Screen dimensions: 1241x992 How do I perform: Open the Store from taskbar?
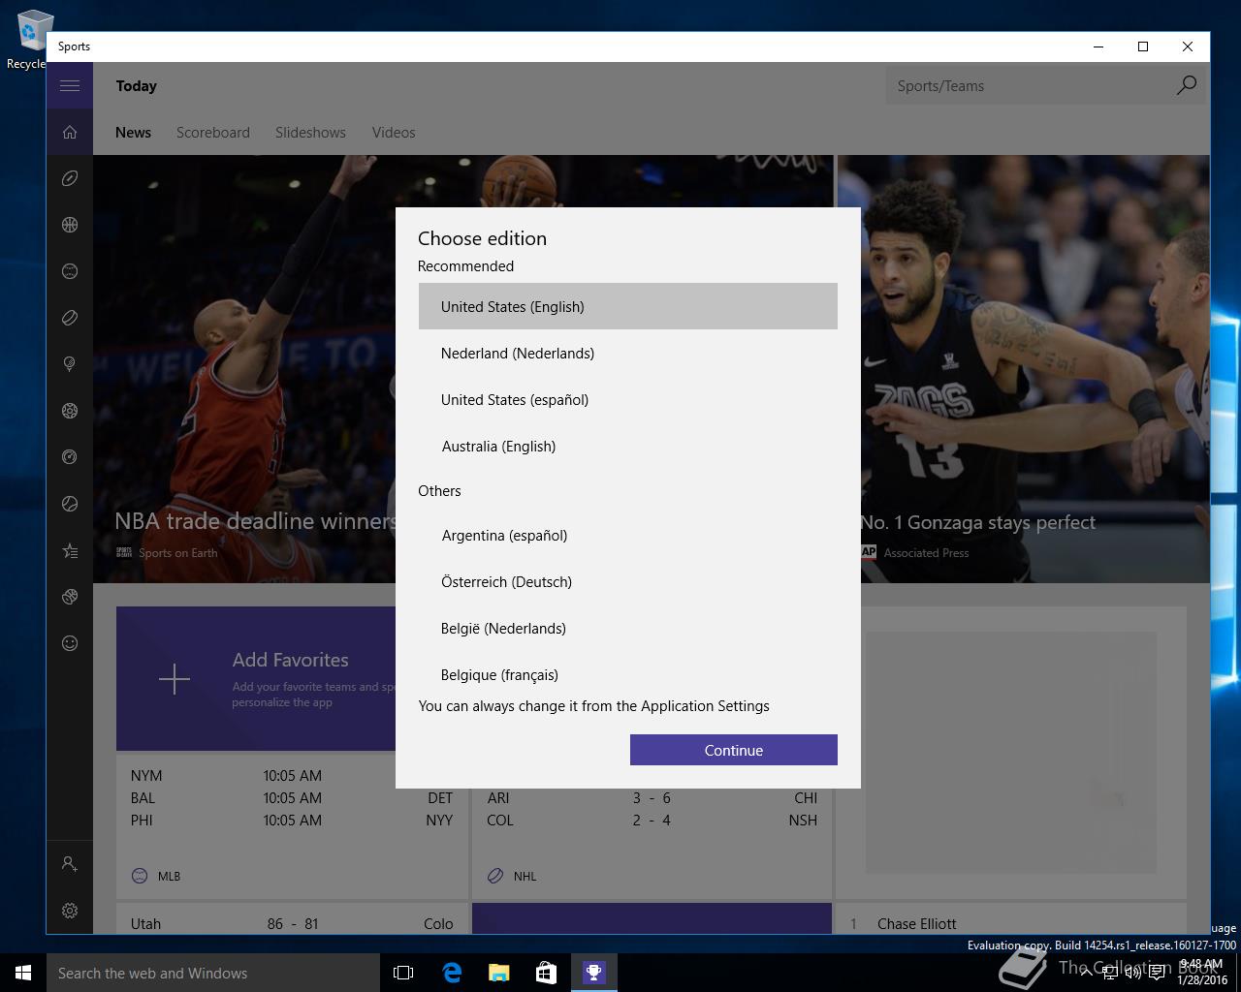click(547, 973)
